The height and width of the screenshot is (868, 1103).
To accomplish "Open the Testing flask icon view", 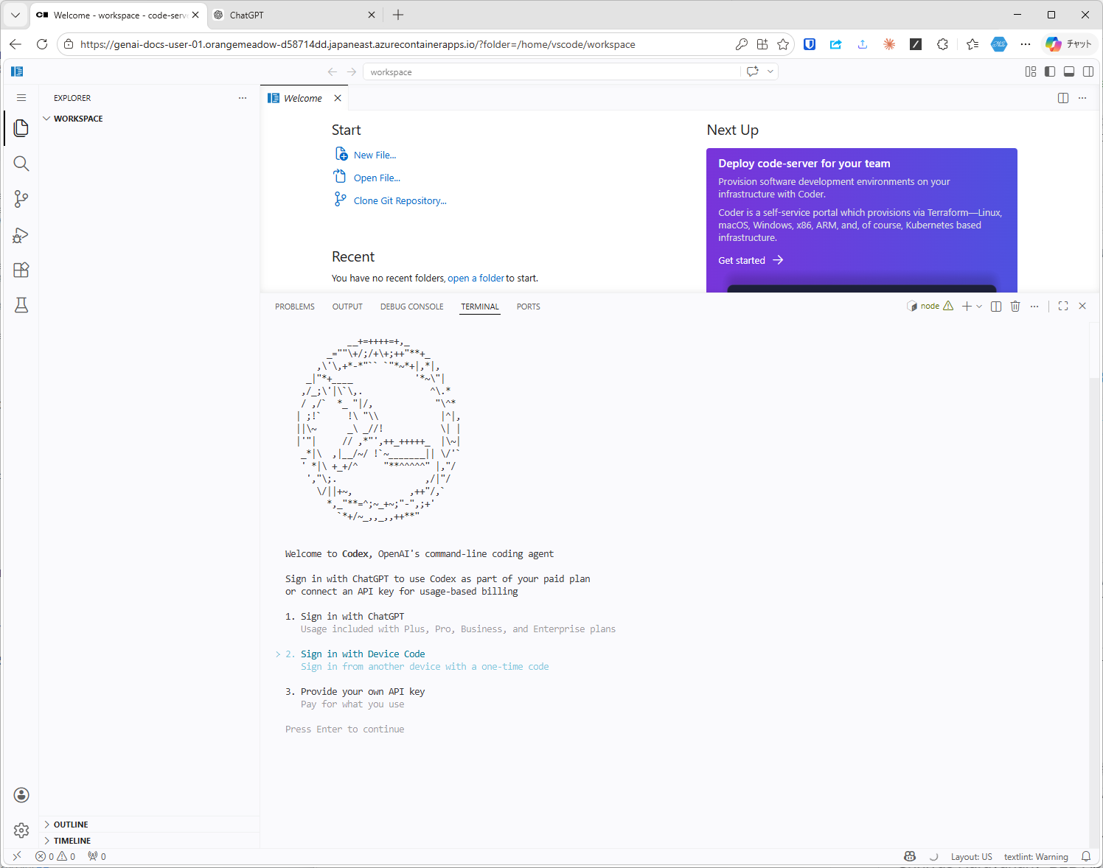I will [x=21, y=305].
